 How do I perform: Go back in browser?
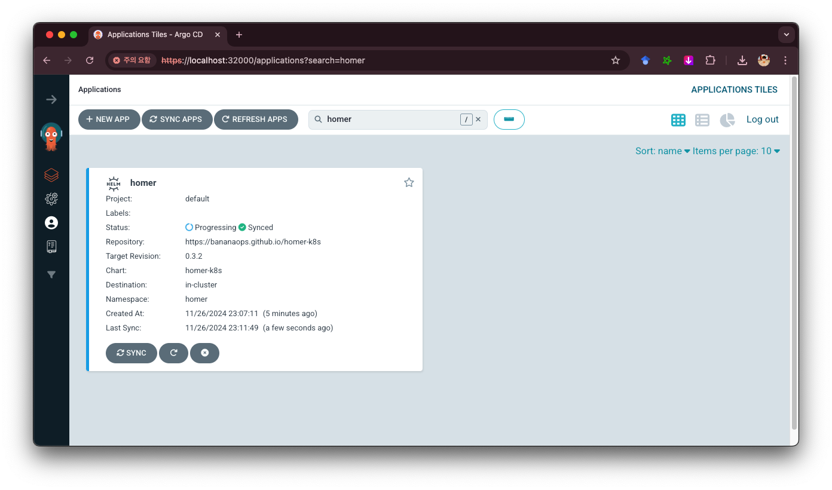(47, 60)
